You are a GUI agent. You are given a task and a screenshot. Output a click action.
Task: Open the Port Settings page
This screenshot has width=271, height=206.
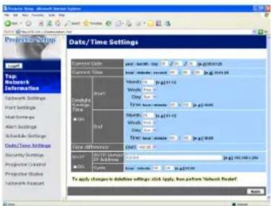tap(20, 107)
